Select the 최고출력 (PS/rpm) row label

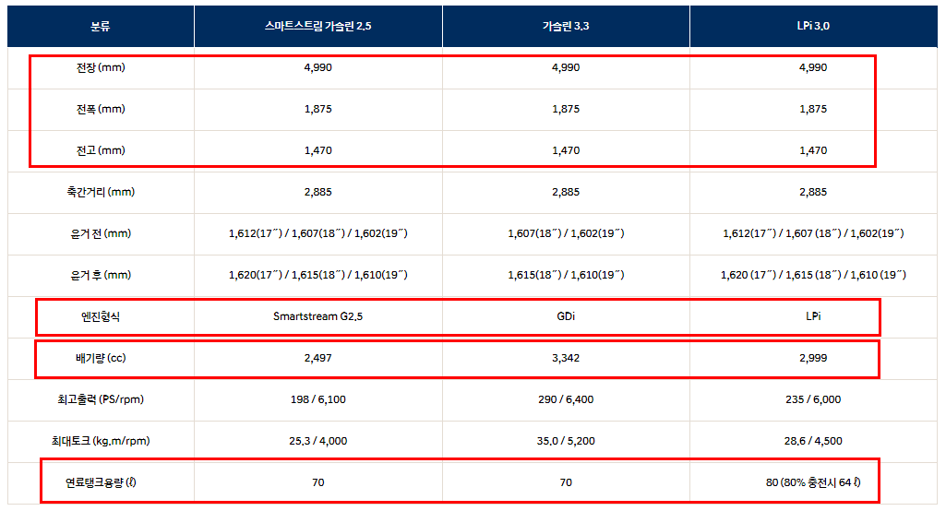click(101, 399)
